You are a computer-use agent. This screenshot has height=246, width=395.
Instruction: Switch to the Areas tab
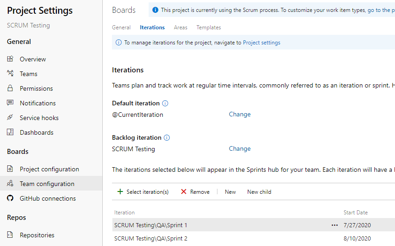pos(180,27)
